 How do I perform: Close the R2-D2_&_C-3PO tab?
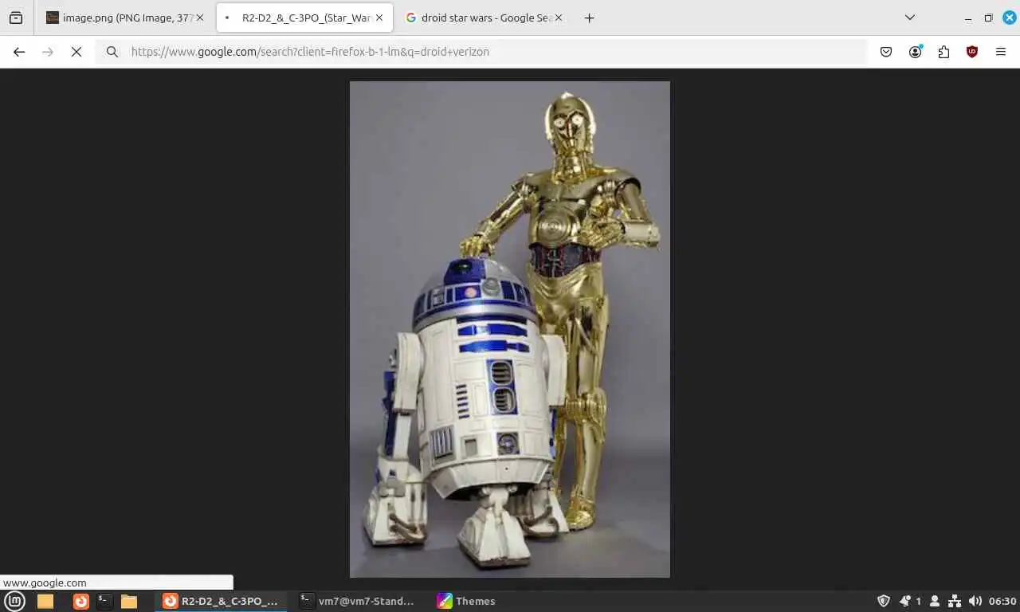click(x=379, y=18)
